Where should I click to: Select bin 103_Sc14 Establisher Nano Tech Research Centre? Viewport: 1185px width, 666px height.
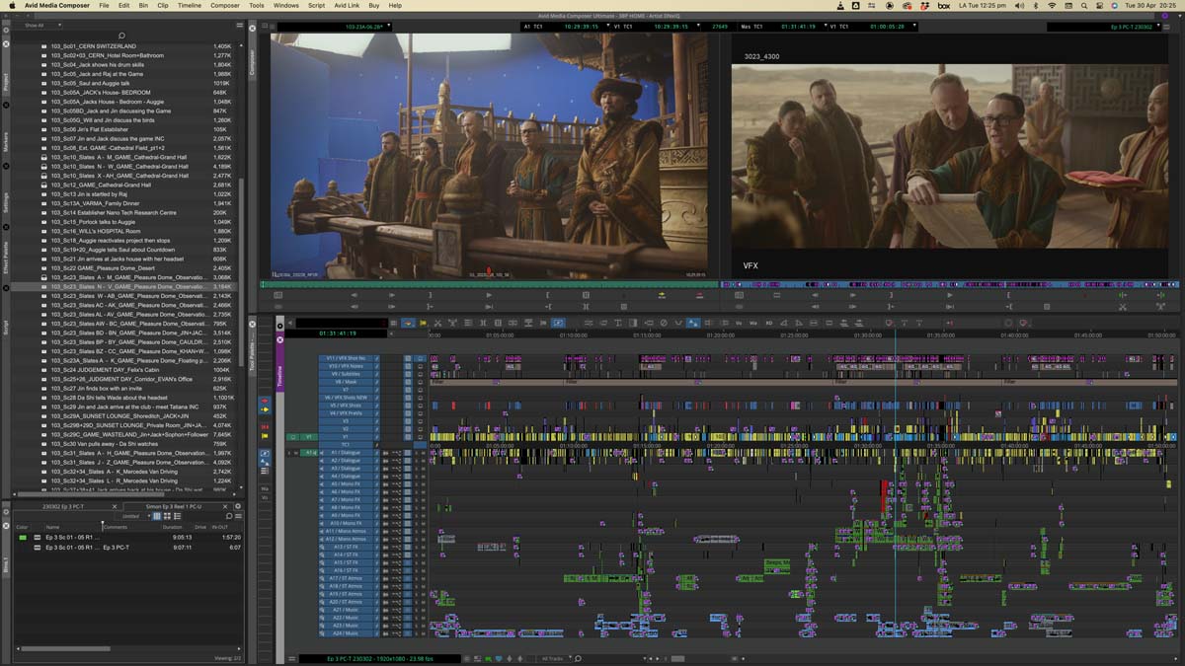coord(114,212)
